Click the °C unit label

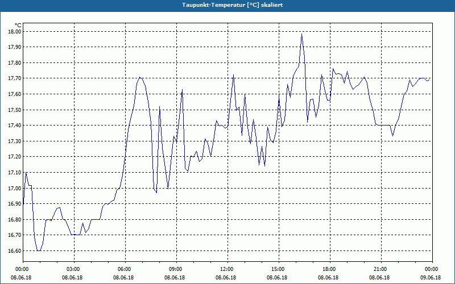coord(18,26)
